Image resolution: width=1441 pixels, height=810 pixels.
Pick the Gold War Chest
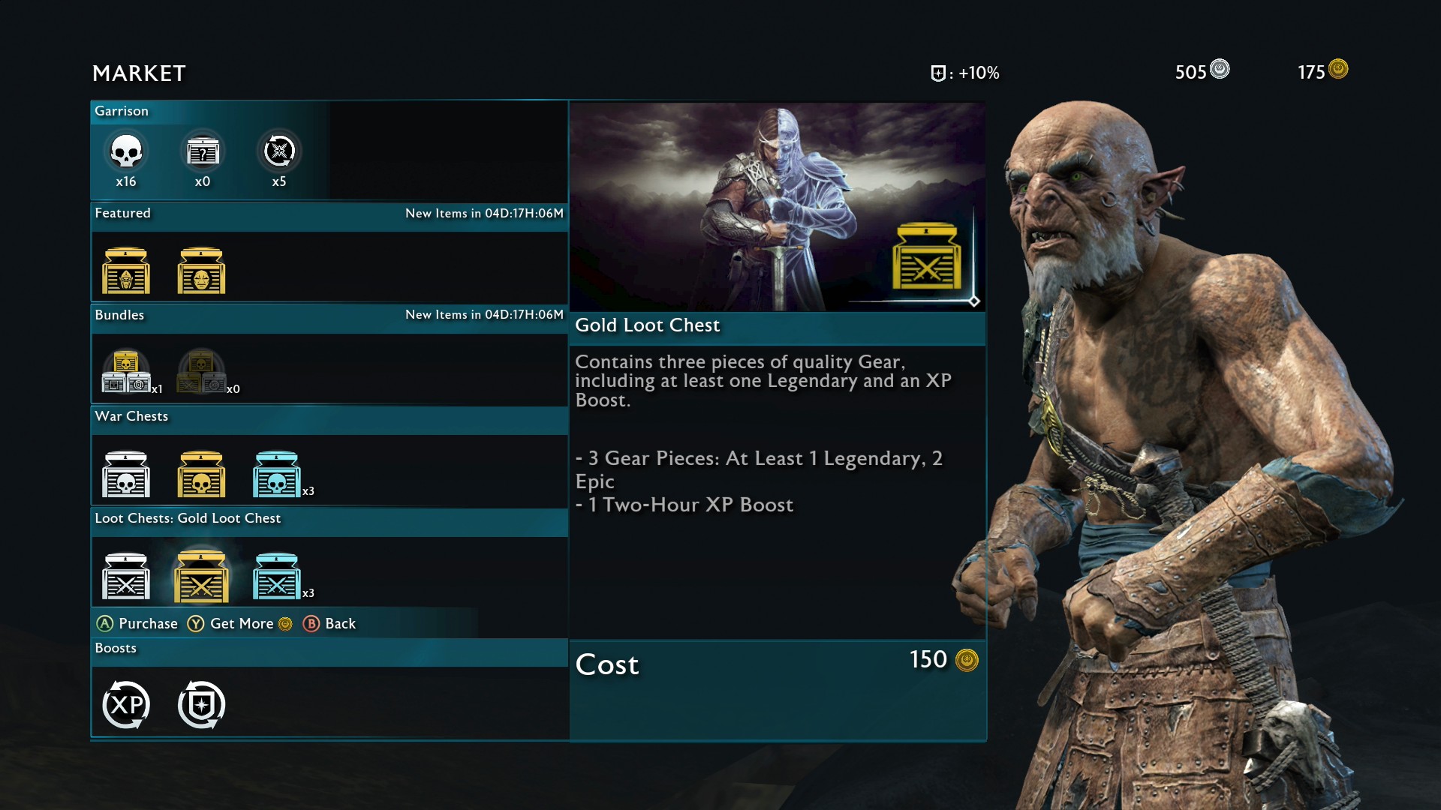click(201, 474)
